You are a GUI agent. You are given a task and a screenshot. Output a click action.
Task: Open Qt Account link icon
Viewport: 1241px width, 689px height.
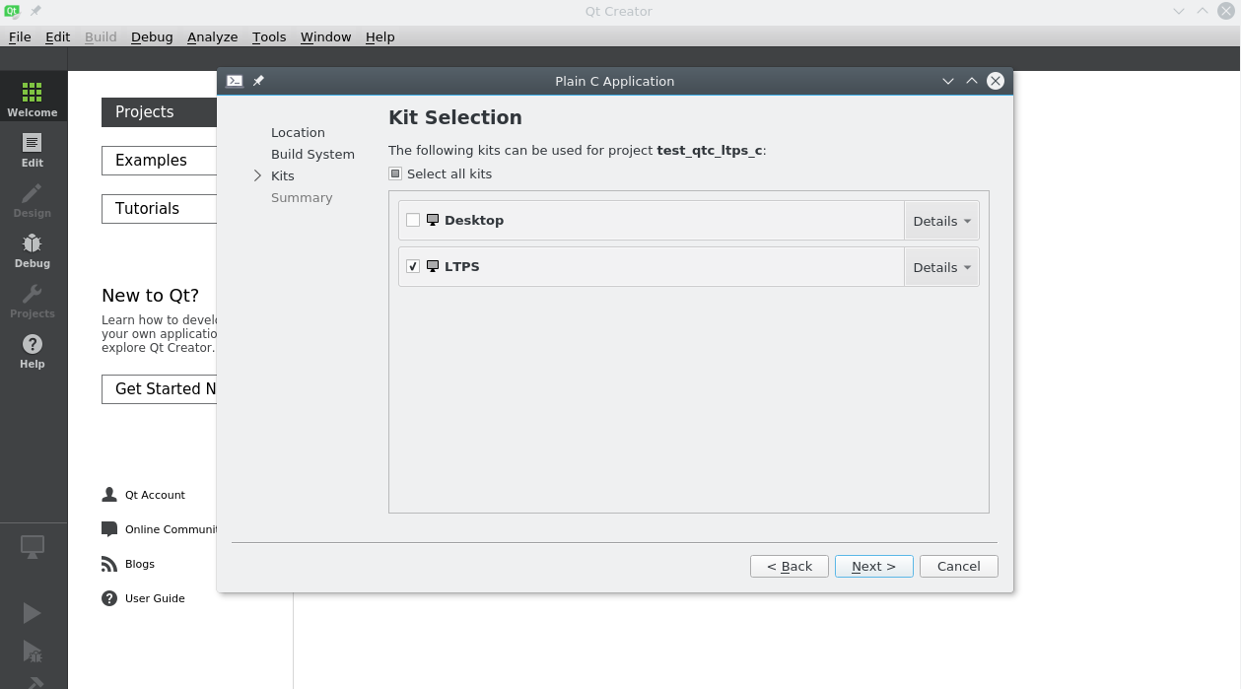click(109, 495)
